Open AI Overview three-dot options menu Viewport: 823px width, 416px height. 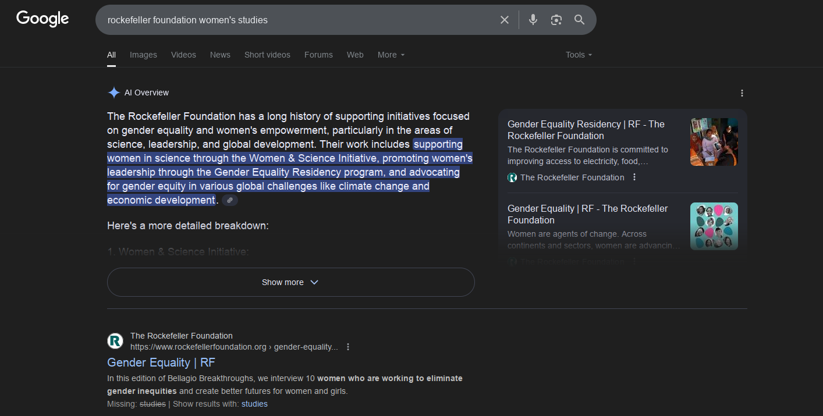tap(742, 93)
